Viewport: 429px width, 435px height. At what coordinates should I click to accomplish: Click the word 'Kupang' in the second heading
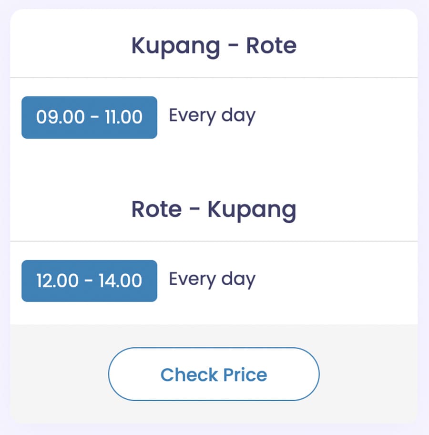pyautogui.click(x=252, y=211)
